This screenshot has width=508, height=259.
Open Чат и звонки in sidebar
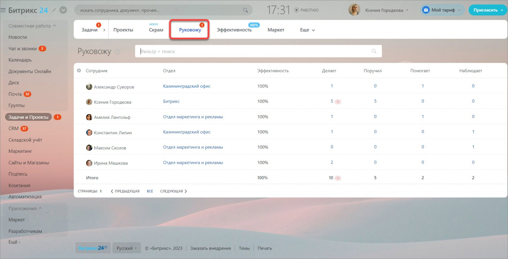tap(23, 48)
